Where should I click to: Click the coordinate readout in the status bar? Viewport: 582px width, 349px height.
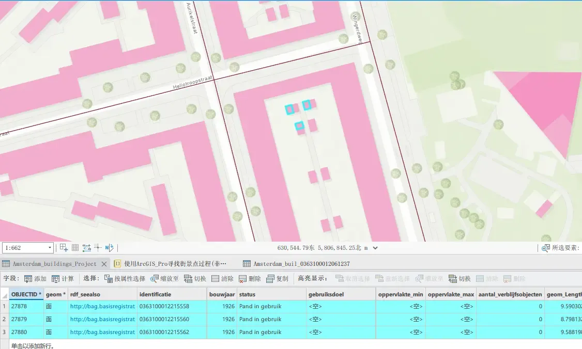323,248
